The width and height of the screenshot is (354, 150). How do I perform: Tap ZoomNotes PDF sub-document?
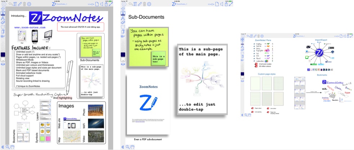pos(148,104)
